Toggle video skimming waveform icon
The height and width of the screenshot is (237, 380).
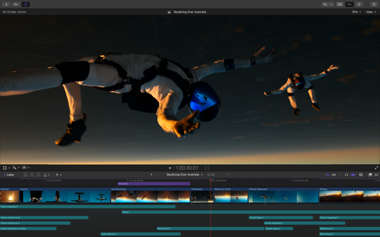click(x=334, y=175)
